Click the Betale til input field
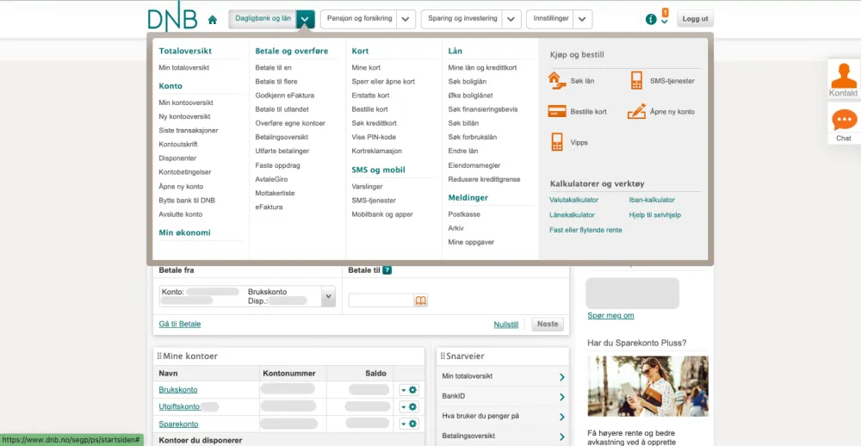Screen dimensions: 861x446 click(381, 300)
